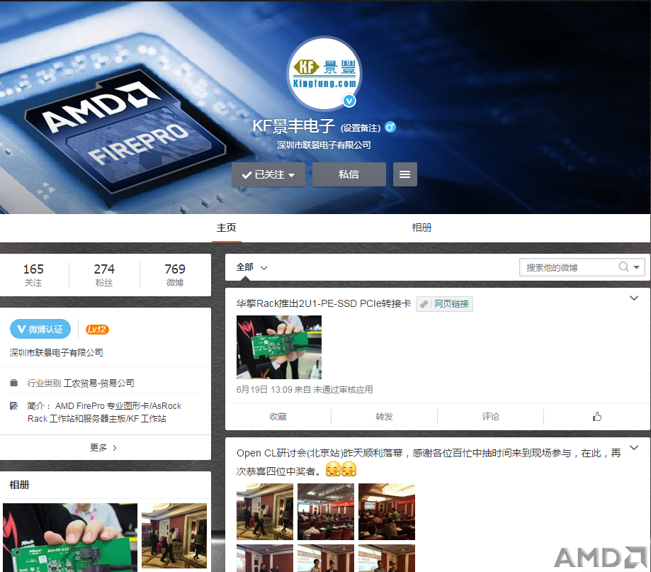The width and height of the screenshot is (651, 572).
Task: Open the 设置备注 remark link
Action: 361,128
